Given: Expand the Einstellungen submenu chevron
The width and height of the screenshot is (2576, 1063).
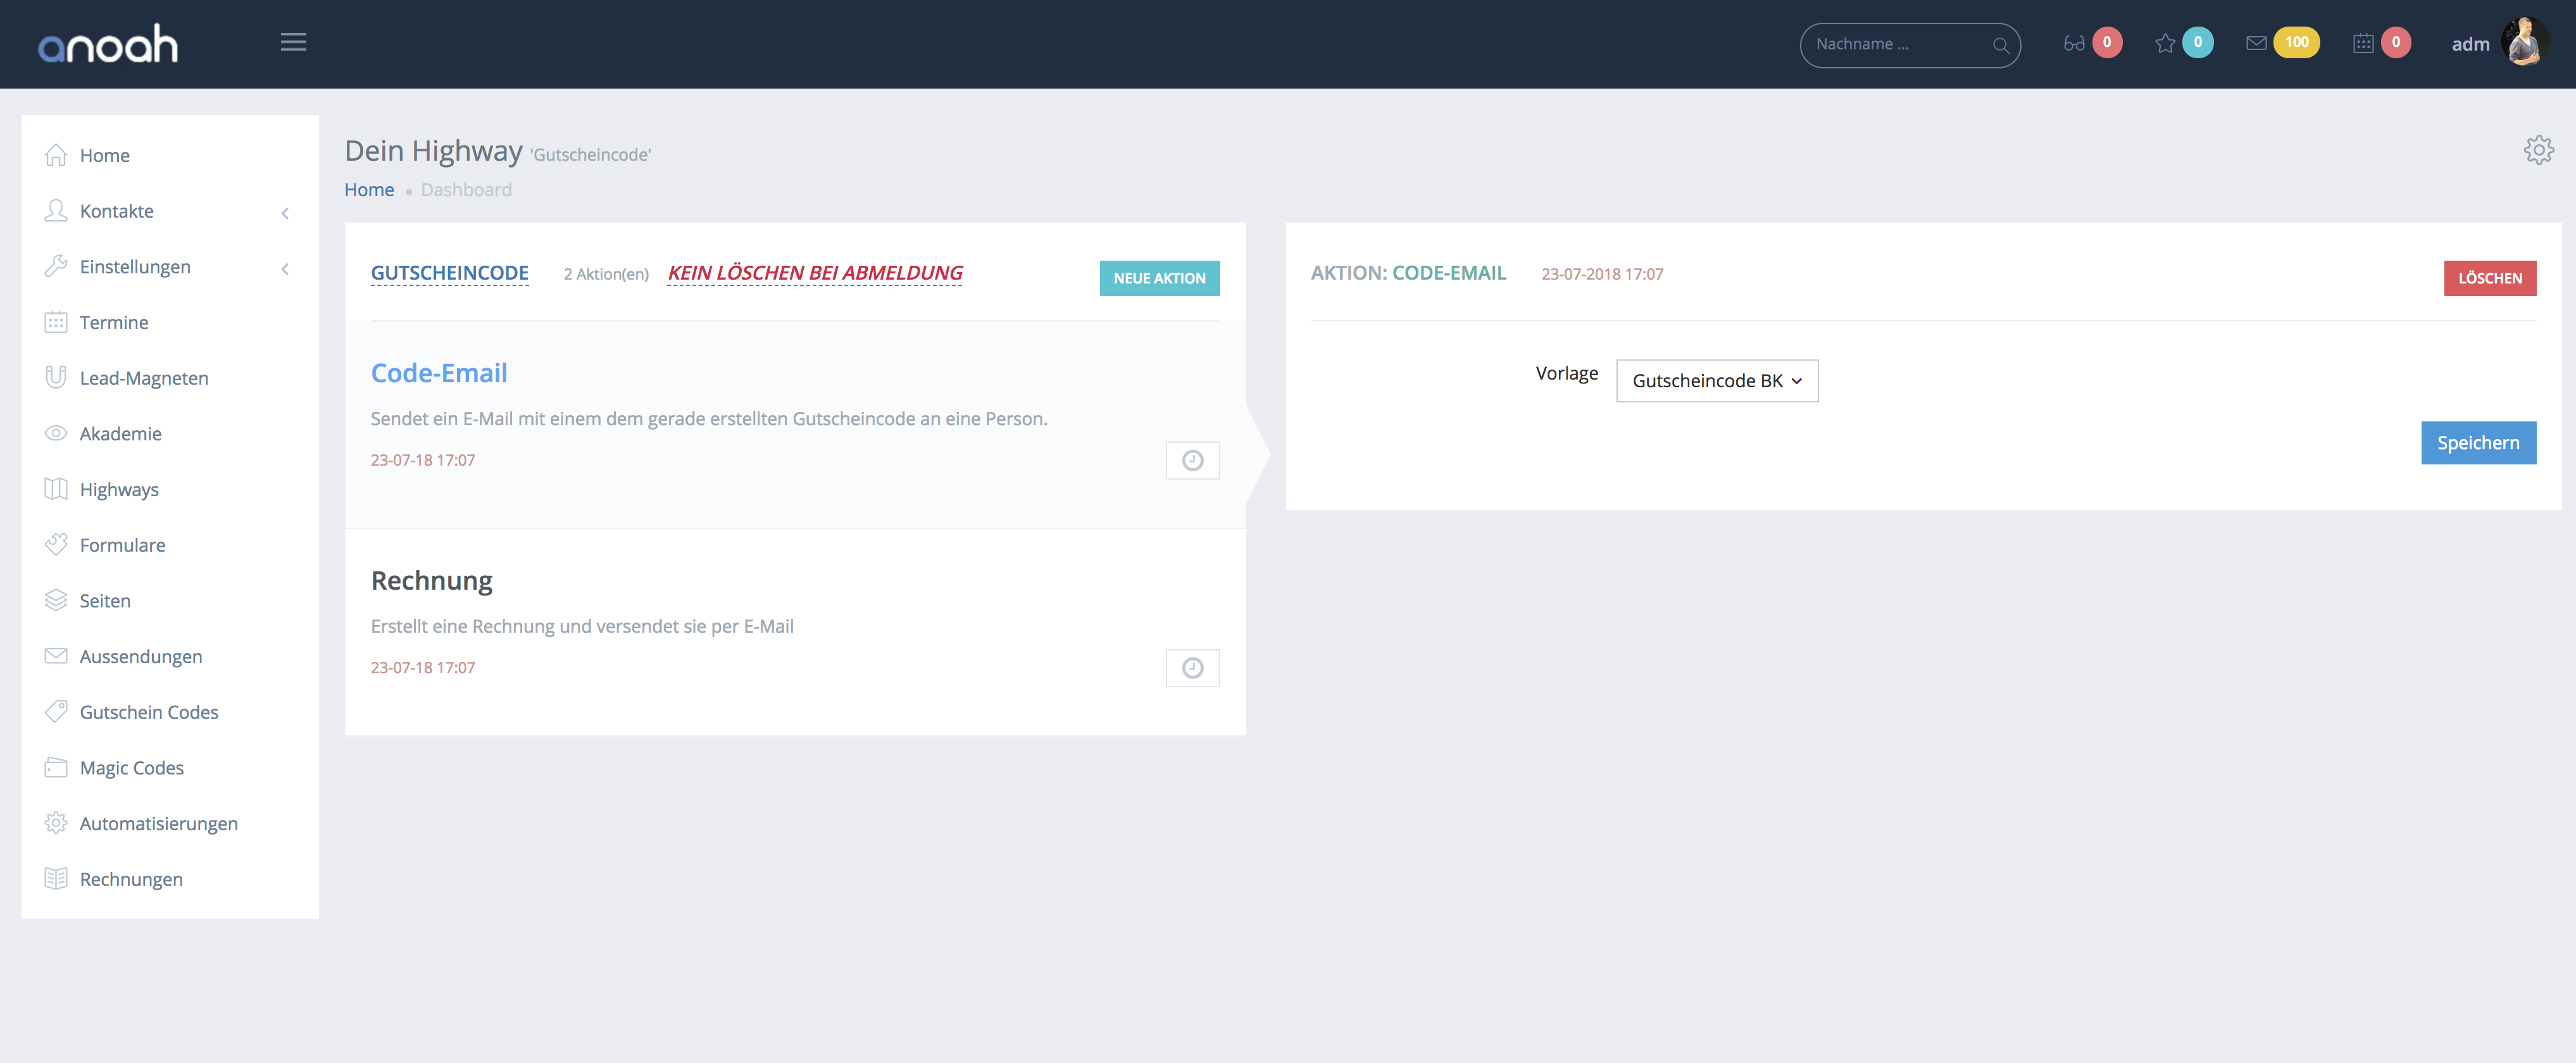Looking at the screenshot, I should 285,268.
